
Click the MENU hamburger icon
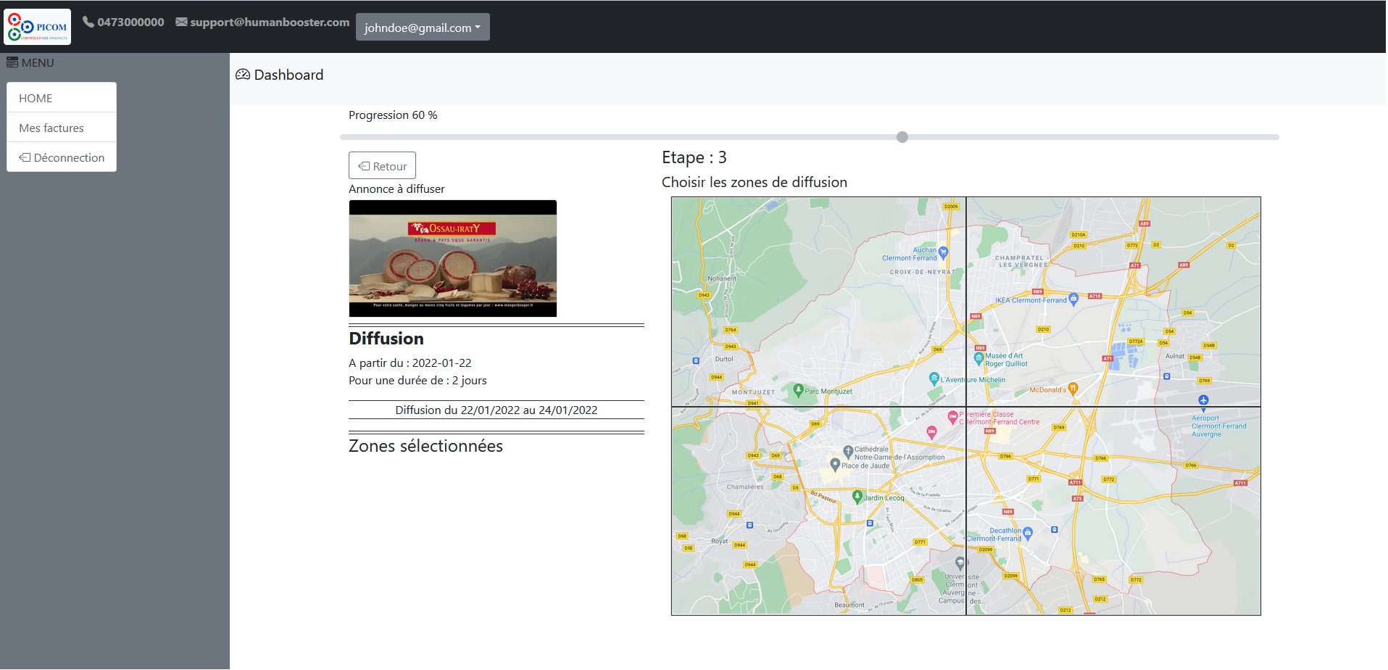tap(12, 62)
